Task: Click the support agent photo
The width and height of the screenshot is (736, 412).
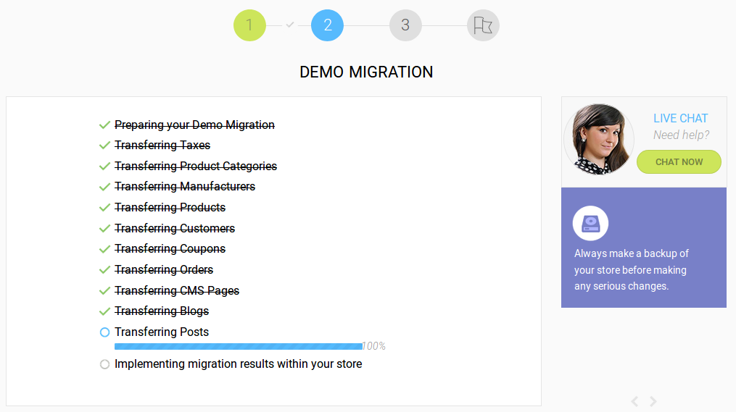Action: pyautogui.click(x=599, y=139)
